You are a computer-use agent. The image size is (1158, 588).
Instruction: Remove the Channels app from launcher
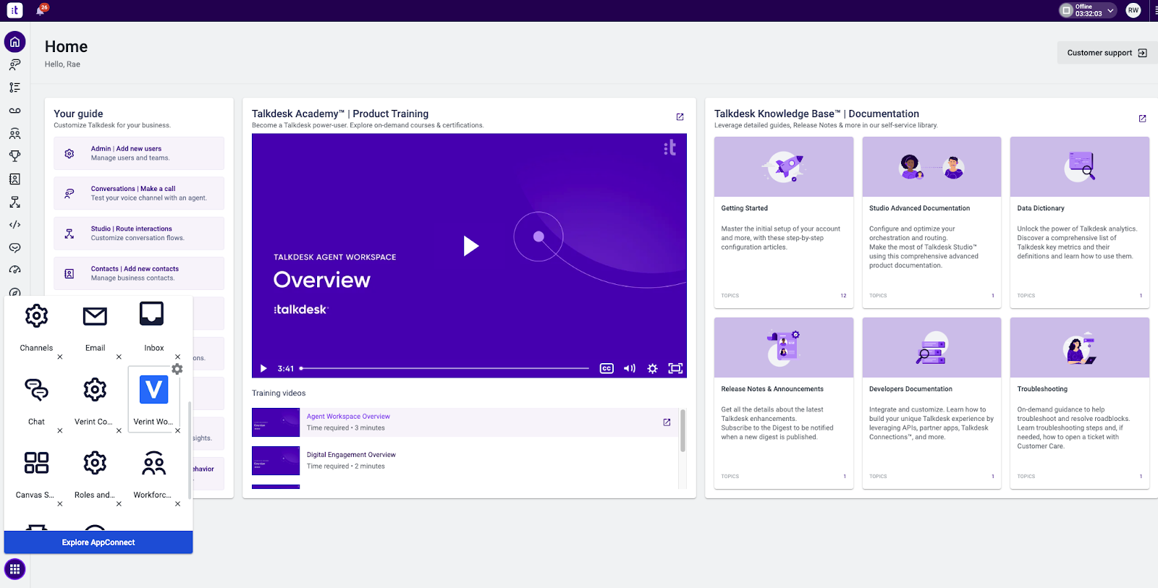point(60,357)
